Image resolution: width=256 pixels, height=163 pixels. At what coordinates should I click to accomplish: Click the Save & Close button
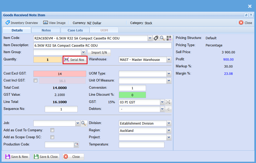46,157
